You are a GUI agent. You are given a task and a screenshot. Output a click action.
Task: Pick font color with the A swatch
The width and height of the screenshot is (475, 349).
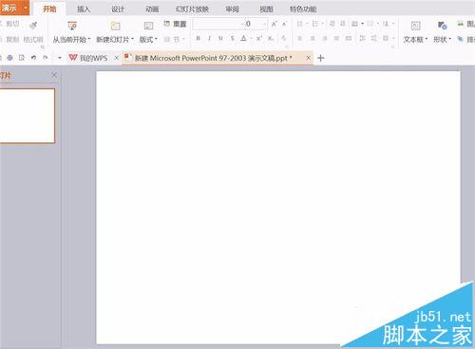pyautogui.click(x=243, y=38)
